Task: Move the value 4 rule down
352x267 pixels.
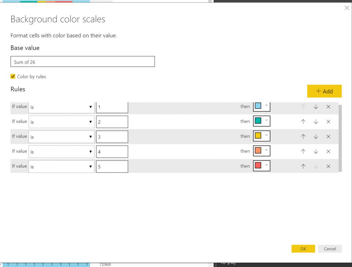Action: click(316, 152)
